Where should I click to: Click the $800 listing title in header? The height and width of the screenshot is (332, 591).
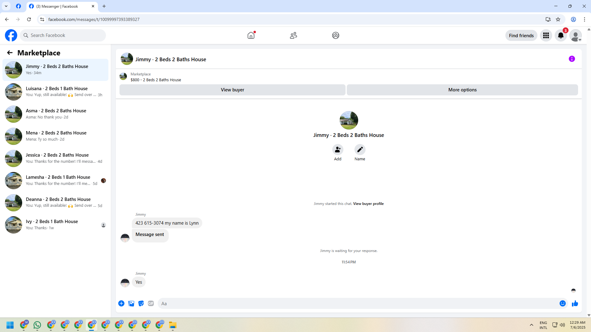(x=156, y=80)
